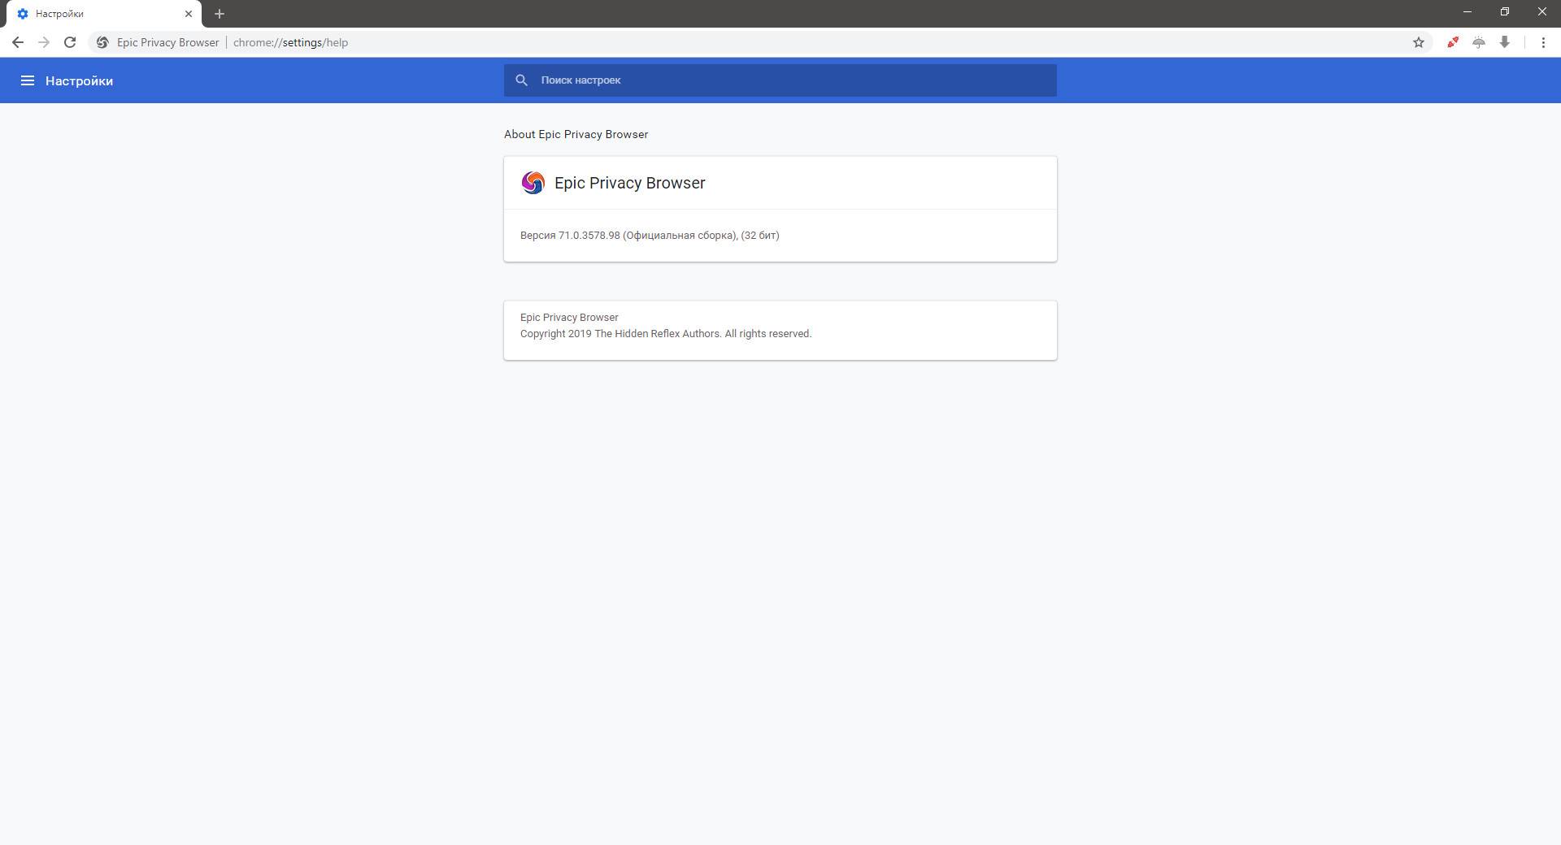Reload the current page

click(70, 42)
